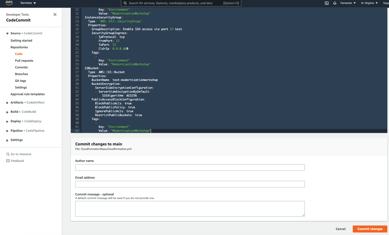This screenshot has height=235, width=389.
Task: Click the InstanceSecurityGroup line
Action: tap(104, 17)
